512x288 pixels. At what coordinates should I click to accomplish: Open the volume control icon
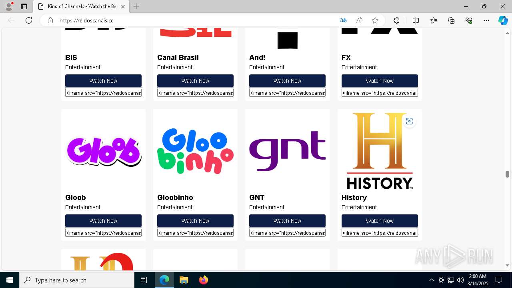pos(460,280)
